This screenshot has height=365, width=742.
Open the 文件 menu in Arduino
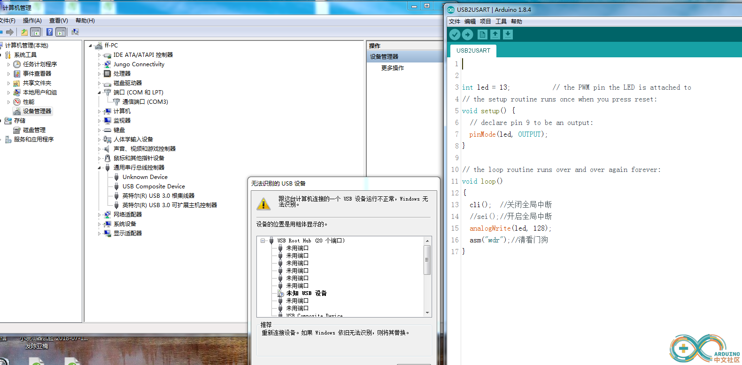[454, 22]
